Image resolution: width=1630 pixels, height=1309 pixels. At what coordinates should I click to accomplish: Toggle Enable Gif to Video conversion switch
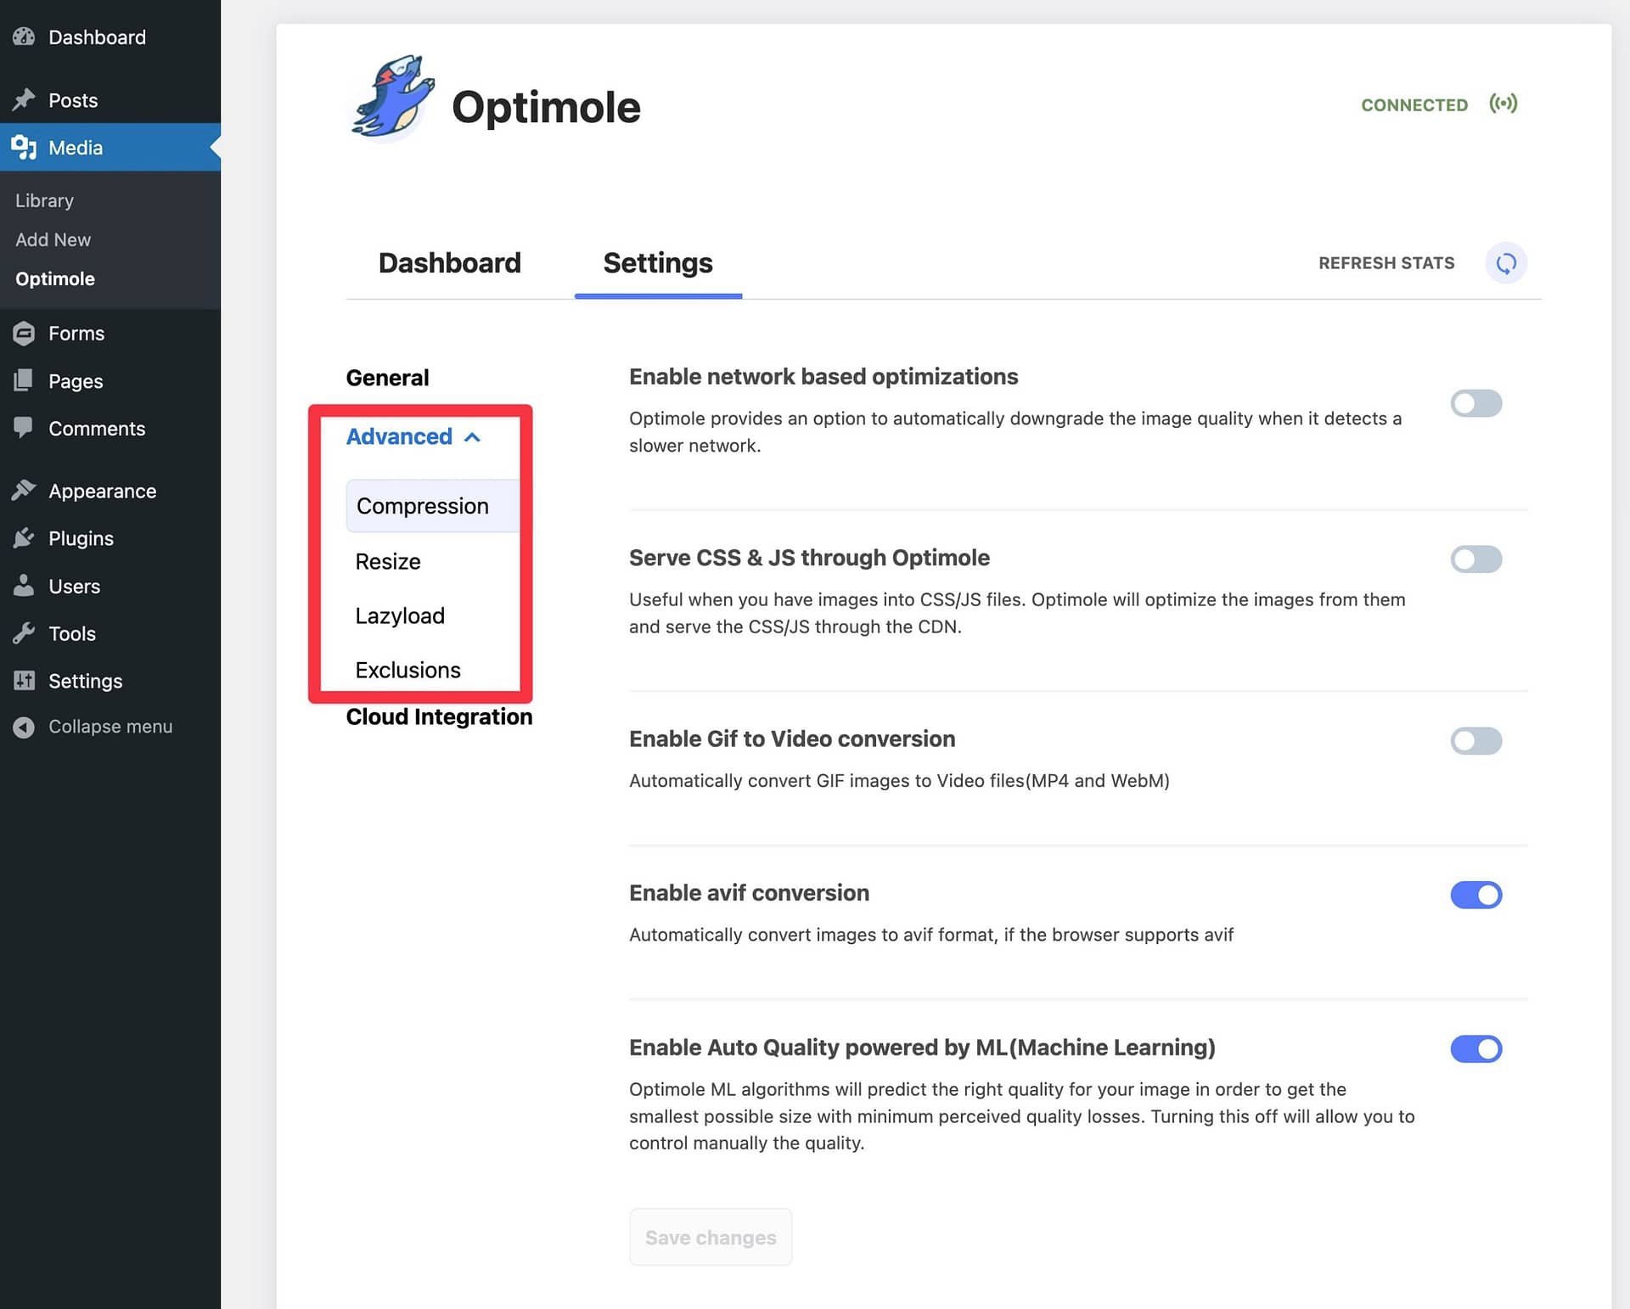coord(1475,739)
